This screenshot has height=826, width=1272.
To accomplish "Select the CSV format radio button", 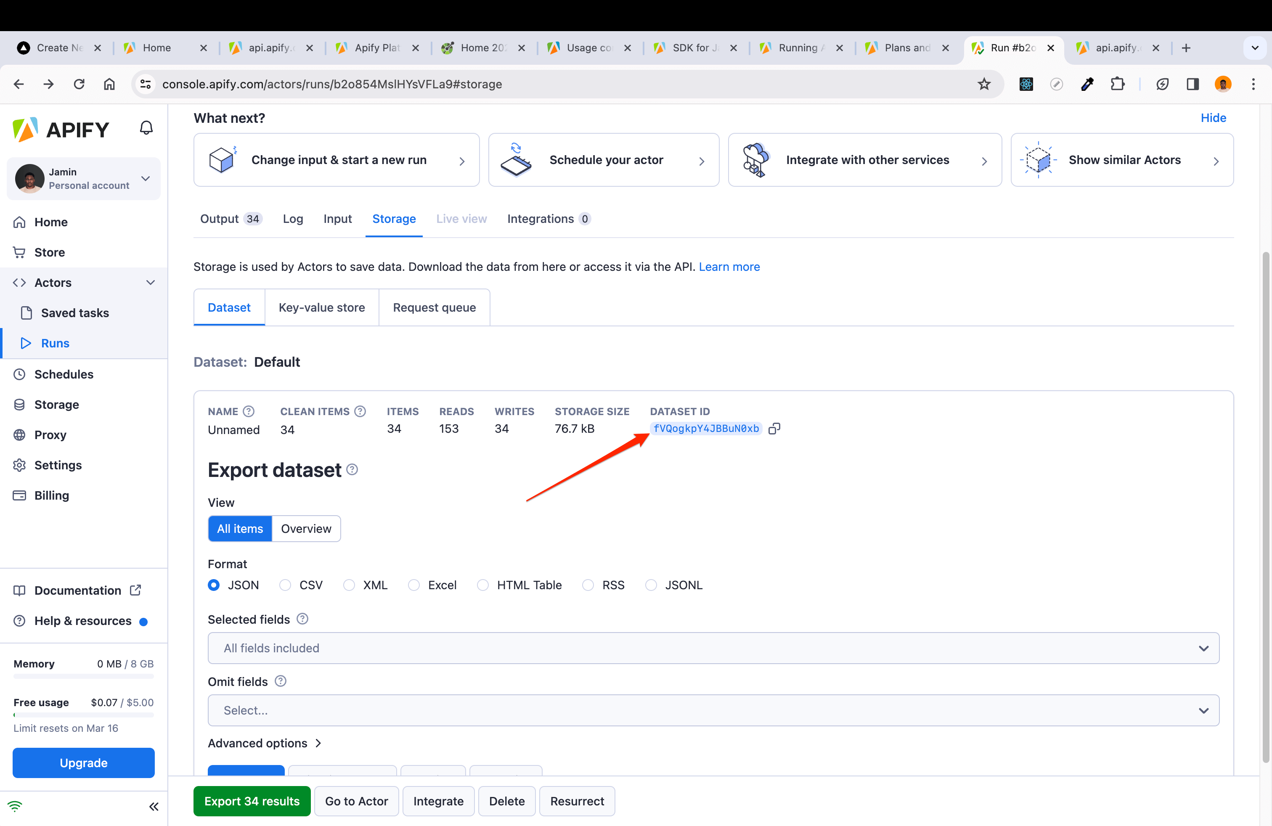I will pyautogui.click(x=286, y=585).
